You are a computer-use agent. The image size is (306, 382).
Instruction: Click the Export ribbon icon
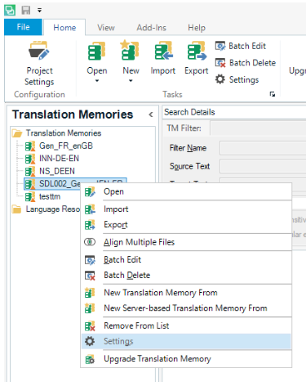pyautogui.click(x=197, y=51)
